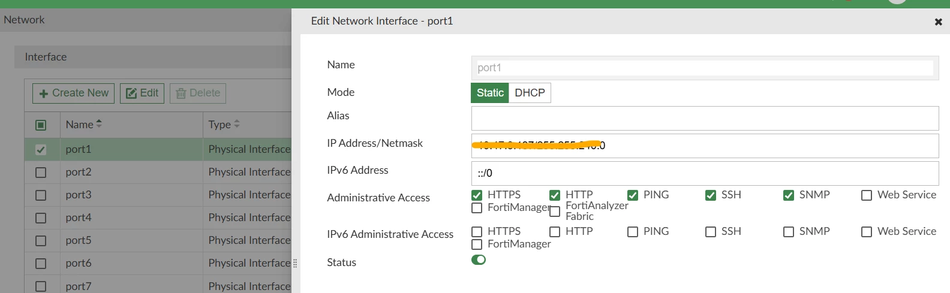The height and width of the screenshot is (293, 950).
Task: Select the port5 row checkbox
Action: [x=41, y=240]
